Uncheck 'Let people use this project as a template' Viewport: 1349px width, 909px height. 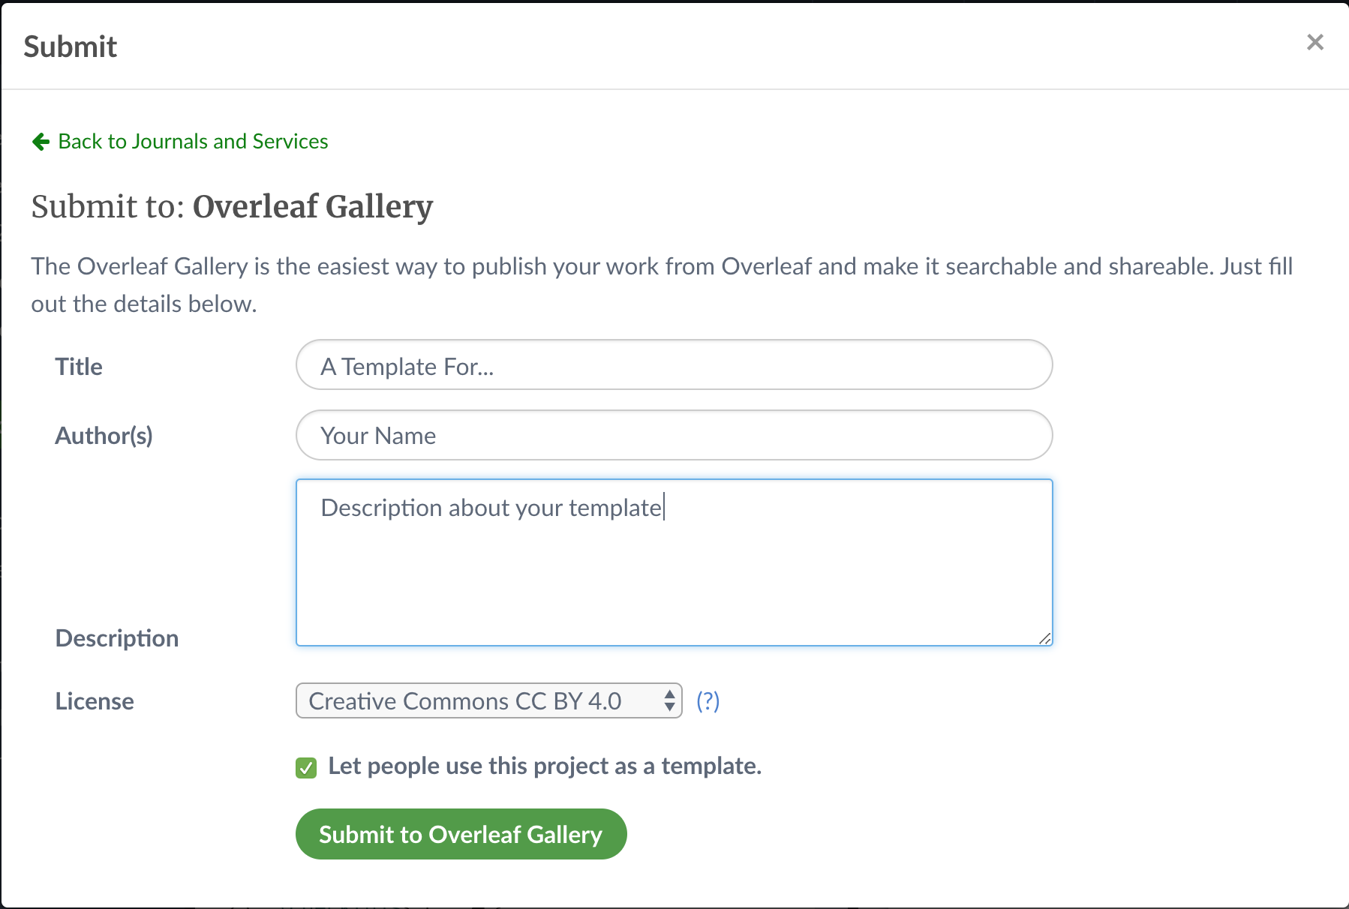(305, 766)
